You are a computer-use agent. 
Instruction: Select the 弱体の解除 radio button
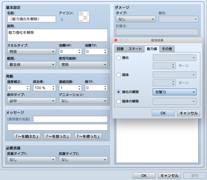tap(118, 101)
